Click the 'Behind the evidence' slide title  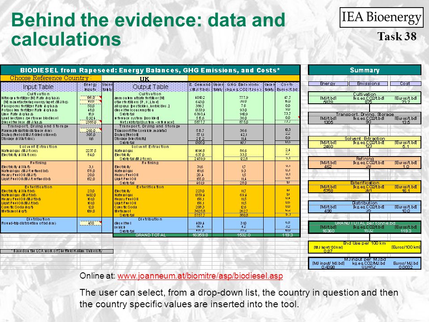148,30
